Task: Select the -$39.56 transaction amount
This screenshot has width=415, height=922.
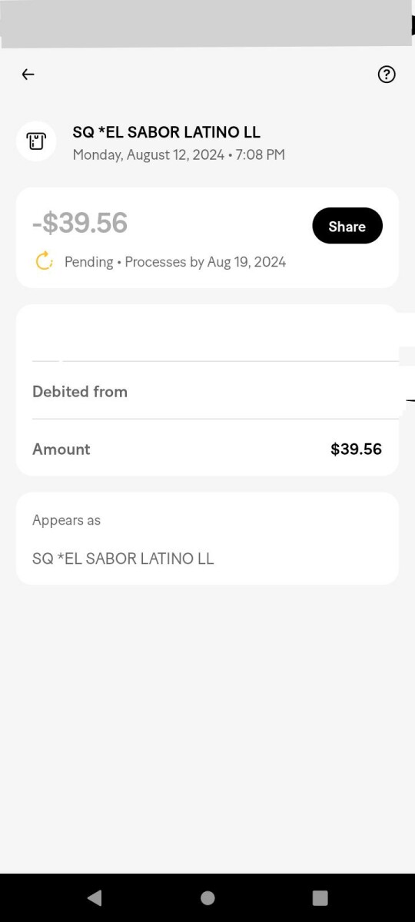Action: coord(80,223)
